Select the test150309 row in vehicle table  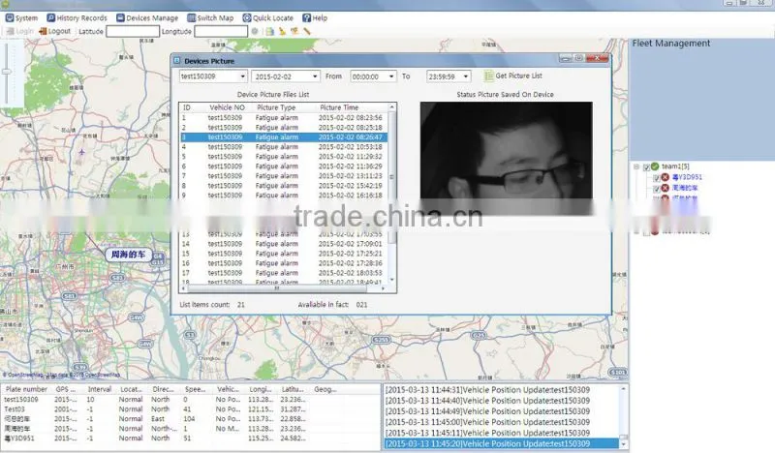(x=190, y=399)
